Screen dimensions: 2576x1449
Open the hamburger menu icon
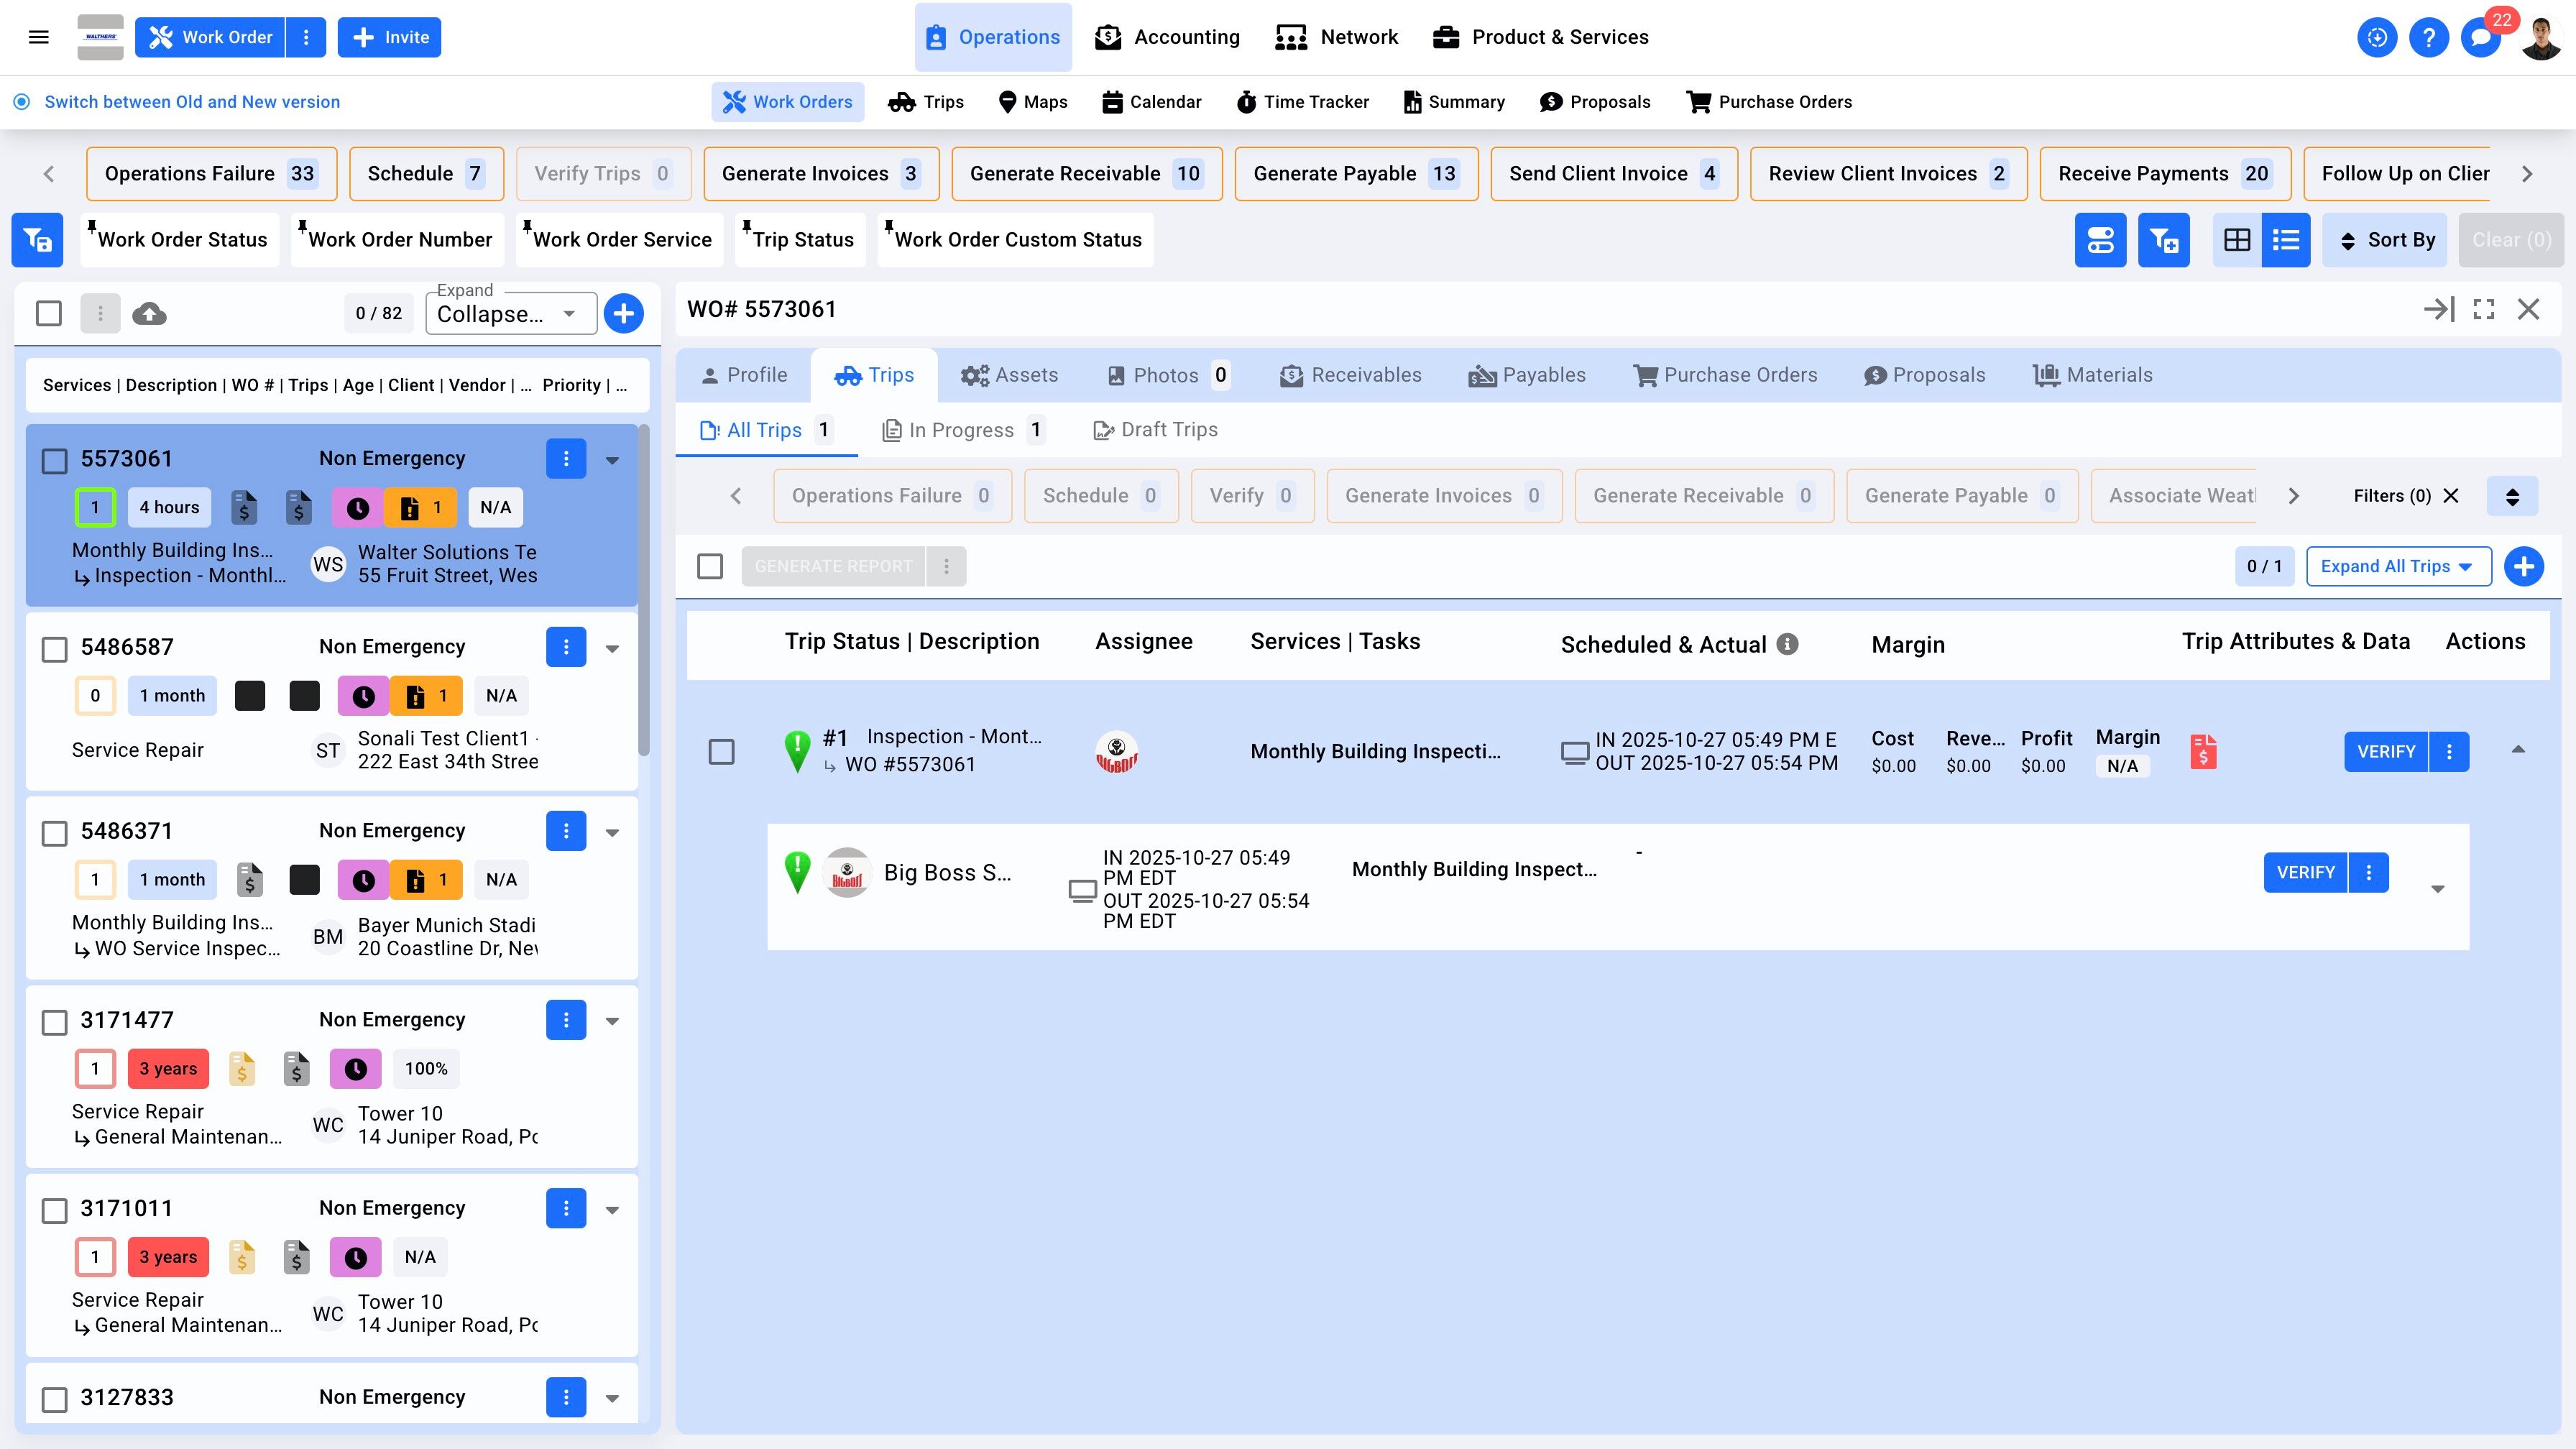tap(39, 38)
